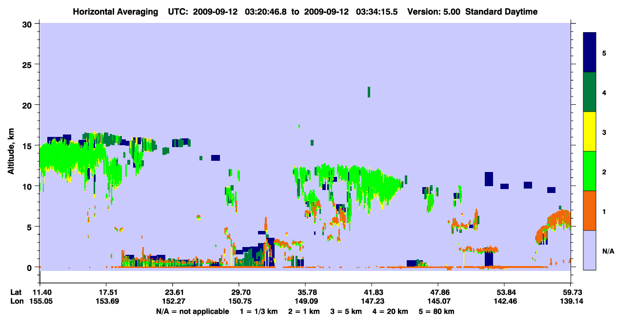The height and width of the screenshot is (325, 634).
Task: Click latitude value '47.86'
Action: point(438,292)
